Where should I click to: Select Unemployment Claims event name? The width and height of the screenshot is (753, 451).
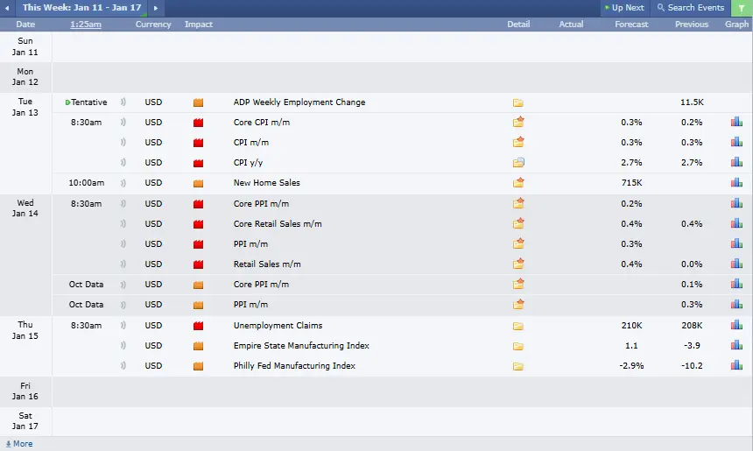click(x=278, y=326)
